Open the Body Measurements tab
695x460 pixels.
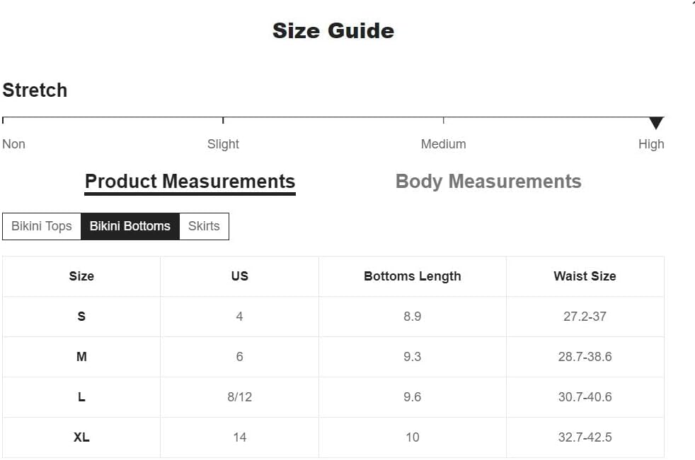(488, 182)
